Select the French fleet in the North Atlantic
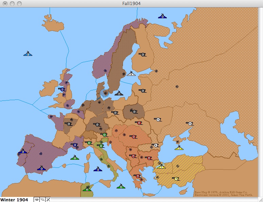This screenshot has width=263, height=202. pos(28,54)
